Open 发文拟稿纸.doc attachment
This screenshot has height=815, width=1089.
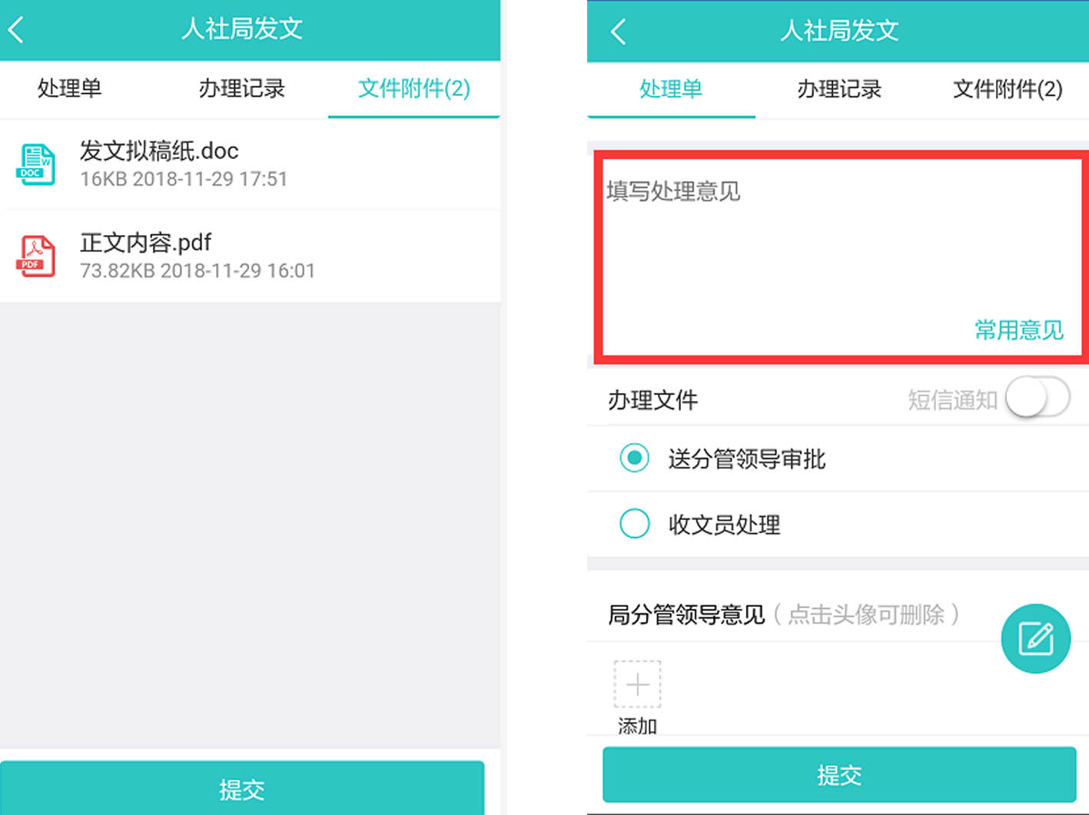[250, 164]
